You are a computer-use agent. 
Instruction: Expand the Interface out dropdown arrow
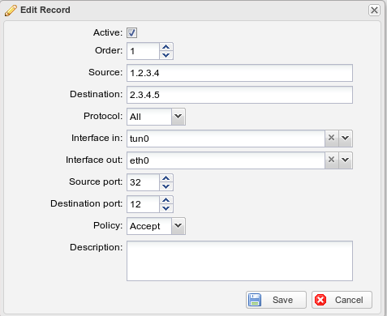(x=346, y=160)
